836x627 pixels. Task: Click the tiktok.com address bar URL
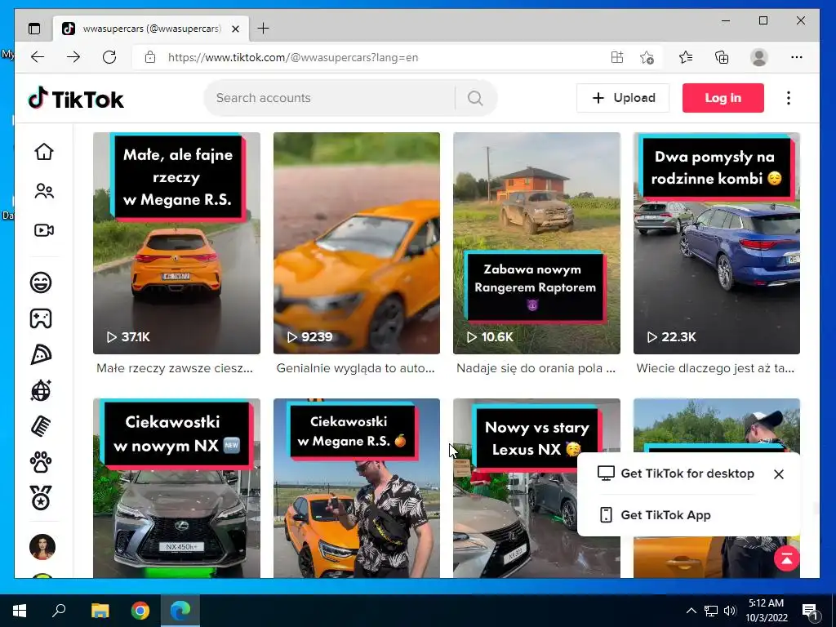click(293, 58)
